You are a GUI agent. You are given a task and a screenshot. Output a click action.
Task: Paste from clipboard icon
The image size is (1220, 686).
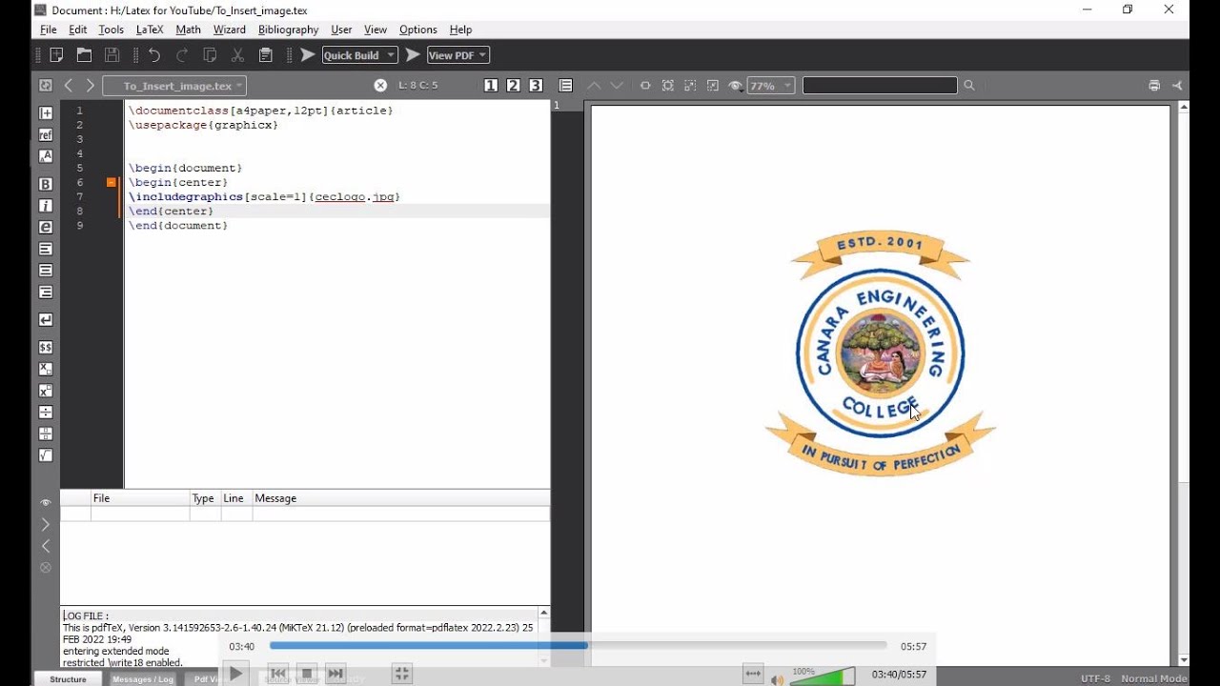(266, 55)
